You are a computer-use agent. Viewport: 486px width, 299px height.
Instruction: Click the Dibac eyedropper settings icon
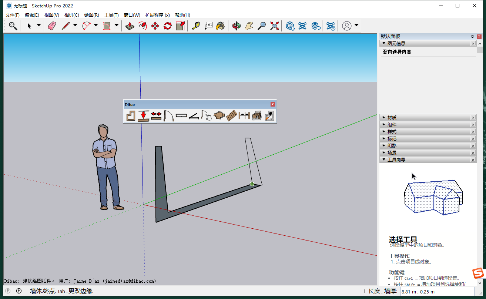click(x=269, y=116)
